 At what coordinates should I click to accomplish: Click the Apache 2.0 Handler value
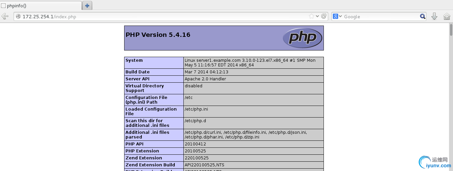point(205,79)
